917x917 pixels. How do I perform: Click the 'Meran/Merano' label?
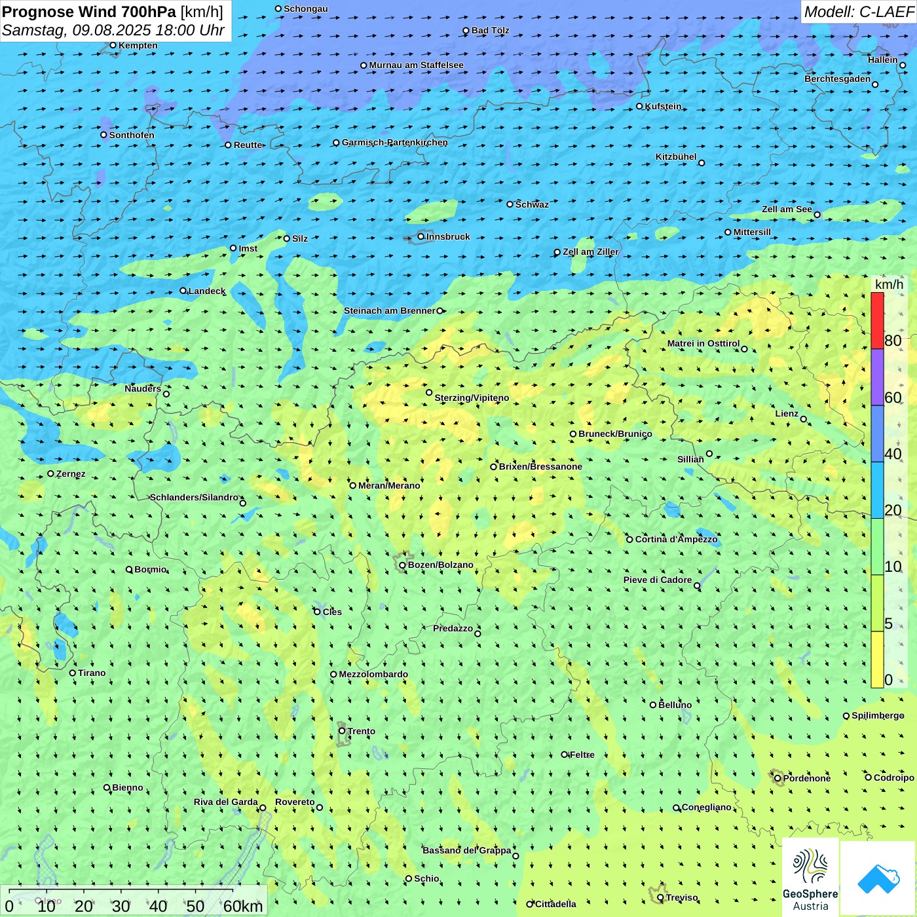389,485
